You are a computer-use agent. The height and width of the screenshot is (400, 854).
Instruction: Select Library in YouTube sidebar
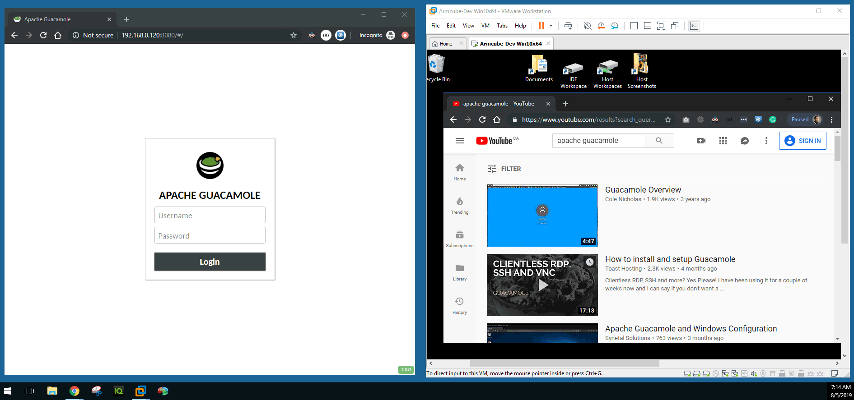tap(460, 272)
